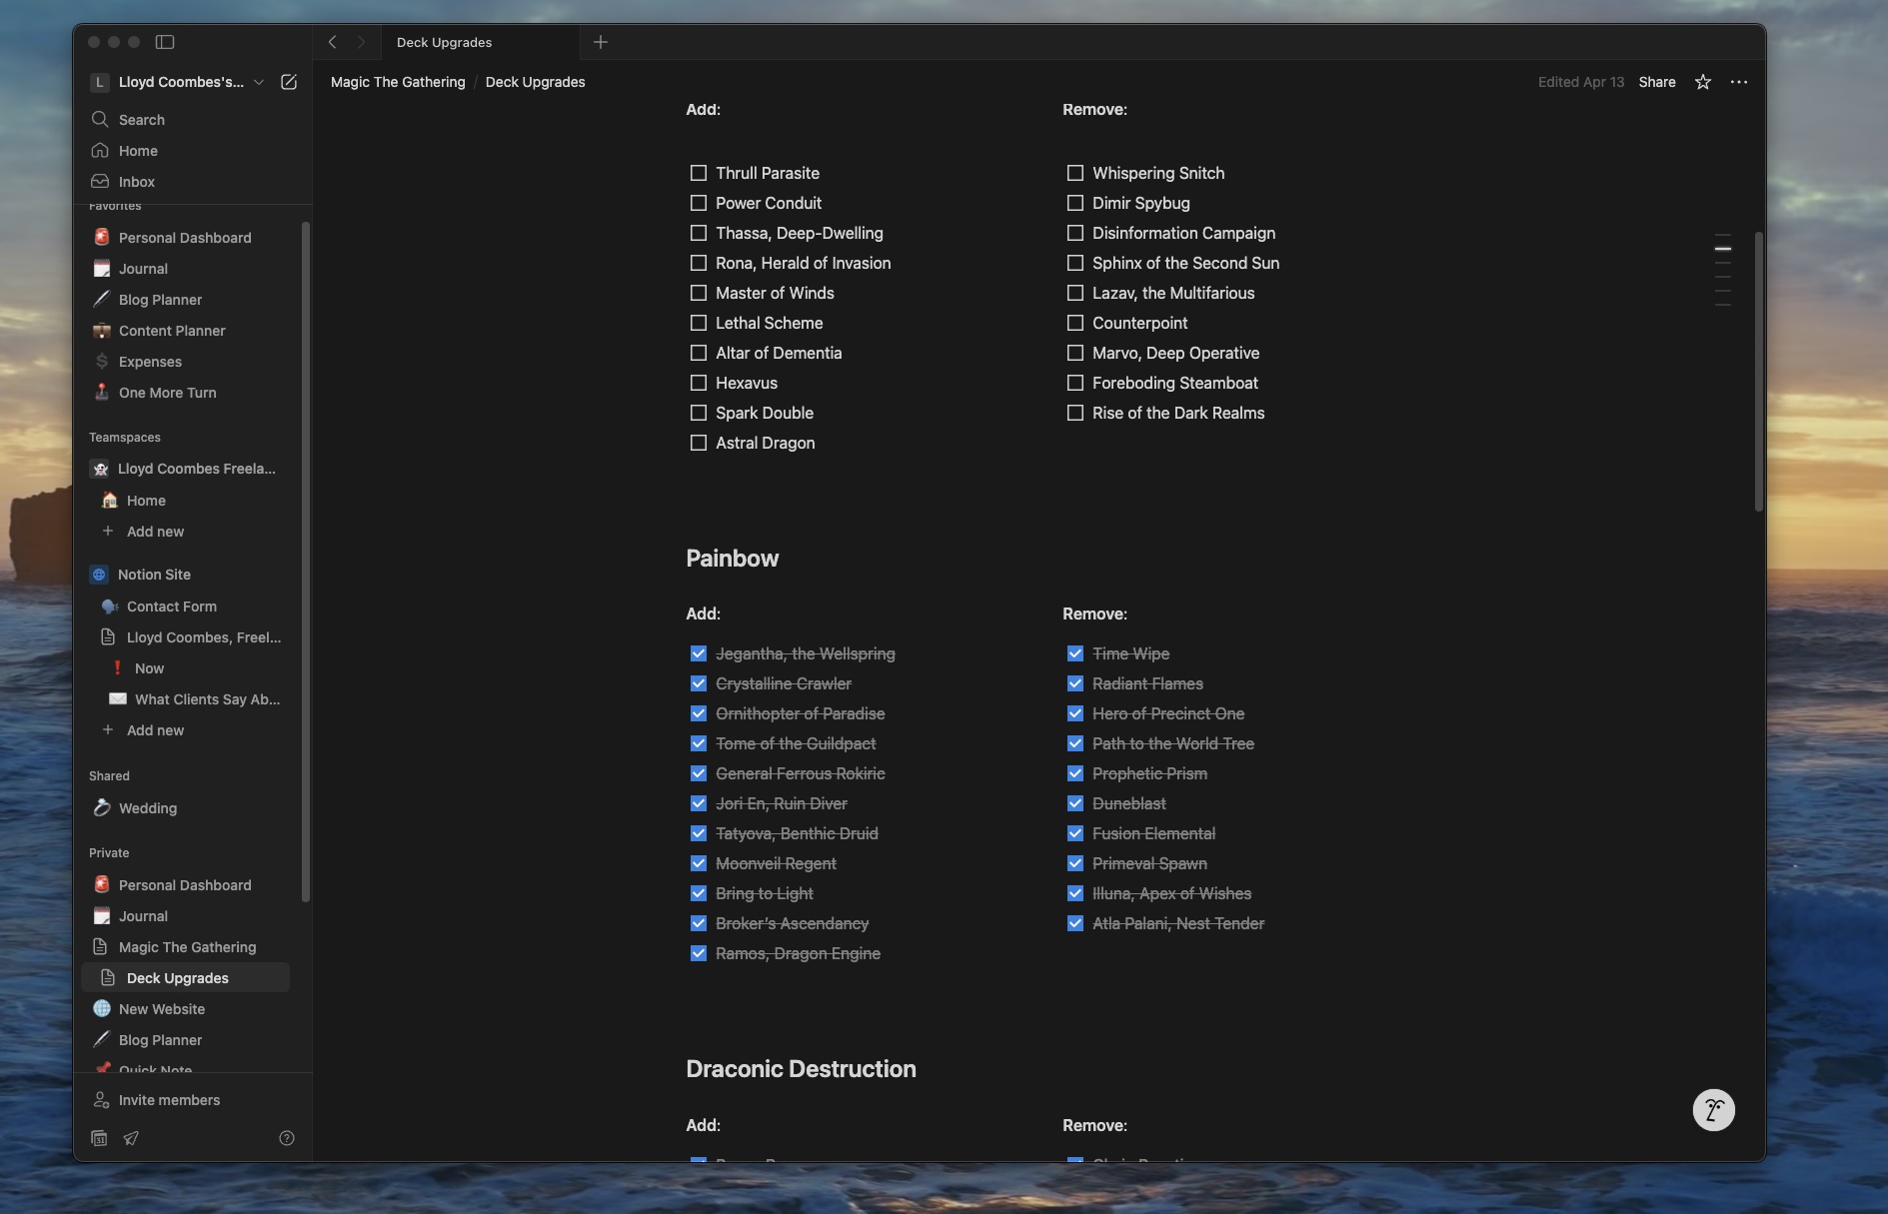Image resolution: width=1888 pixels, height=1214 pixels.
Task: Check the Thrull Parasite checkbox
Action: (x=699, y=173)
